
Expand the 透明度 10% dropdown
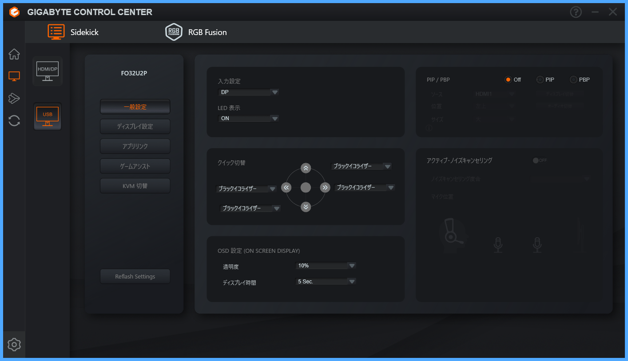(x=326, y=266)
